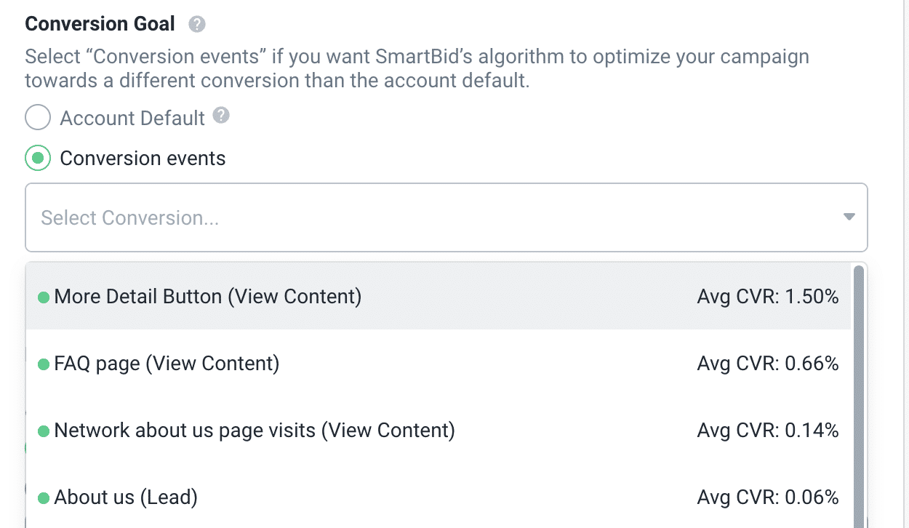The width and height of the screenshot is (909, 528).
Task: Click the dropdown arrow in the conversion selector
Action: click(x=849, y=217)
